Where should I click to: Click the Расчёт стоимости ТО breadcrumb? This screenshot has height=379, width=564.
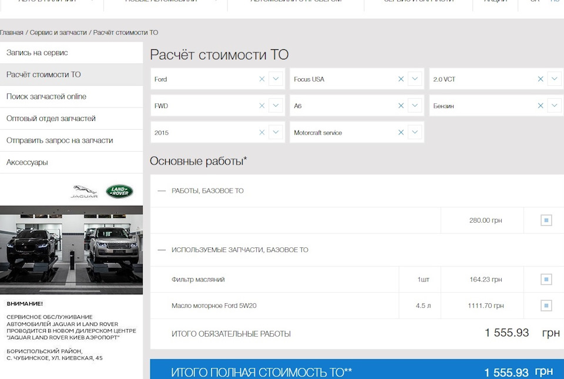click(126, 32)
